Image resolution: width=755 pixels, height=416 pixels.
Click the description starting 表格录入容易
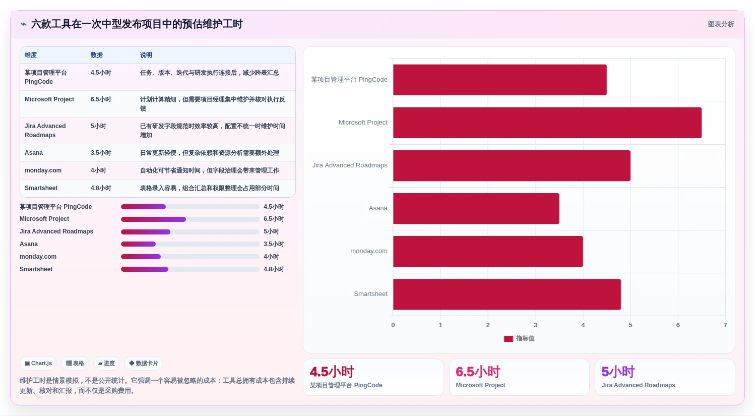click(210, 188)
